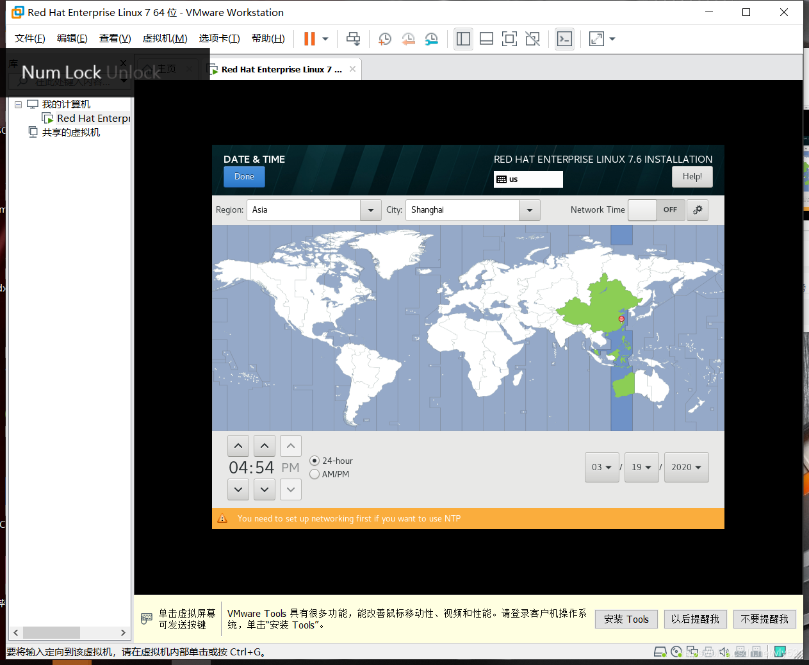Image resolution: width=809 pixels, height=665 pixels.
Task: Open the month dropdown showing 03
Action: point(602,468)
